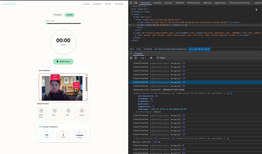Toggle the Cafe ambient sound
Image resolution: width=262 pixels, height=154 pixels.
tap(70, 113)
